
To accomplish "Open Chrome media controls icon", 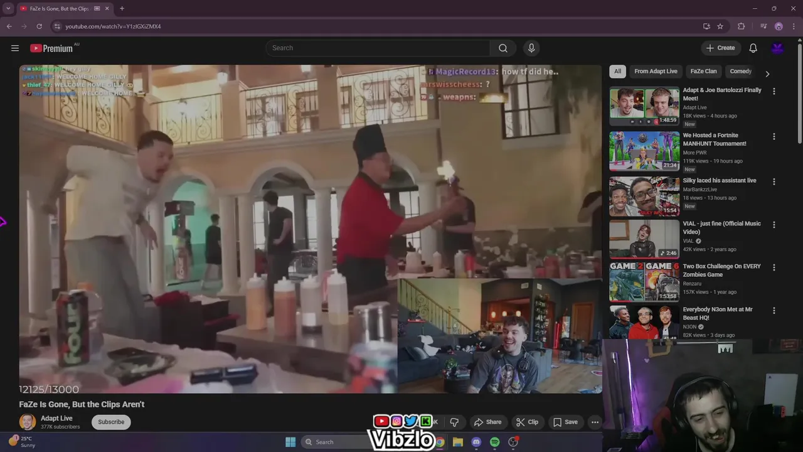I will click(x=763, y=26).
